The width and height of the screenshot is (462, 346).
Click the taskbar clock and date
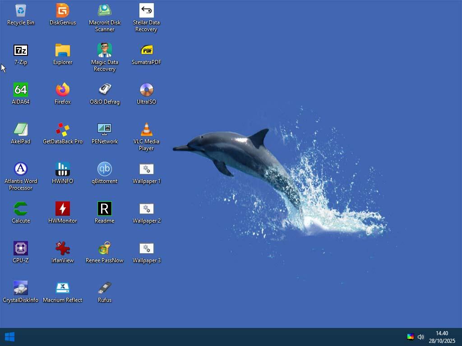(x=442, y=337)
